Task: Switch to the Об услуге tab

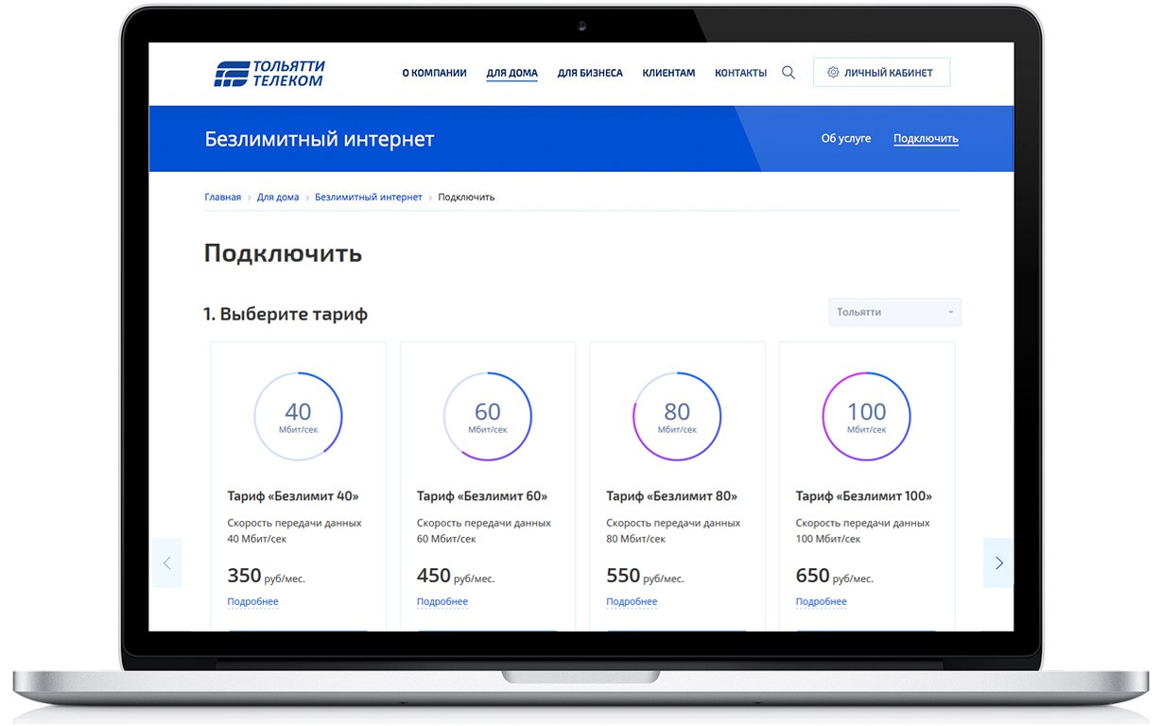Action: pyautogui.click(x=846, y=139)
